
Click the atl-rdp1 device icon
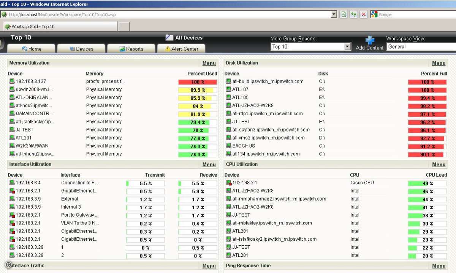[228, 113]
